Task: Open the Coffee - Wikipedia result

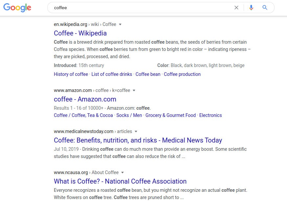Action: (80, 33)
